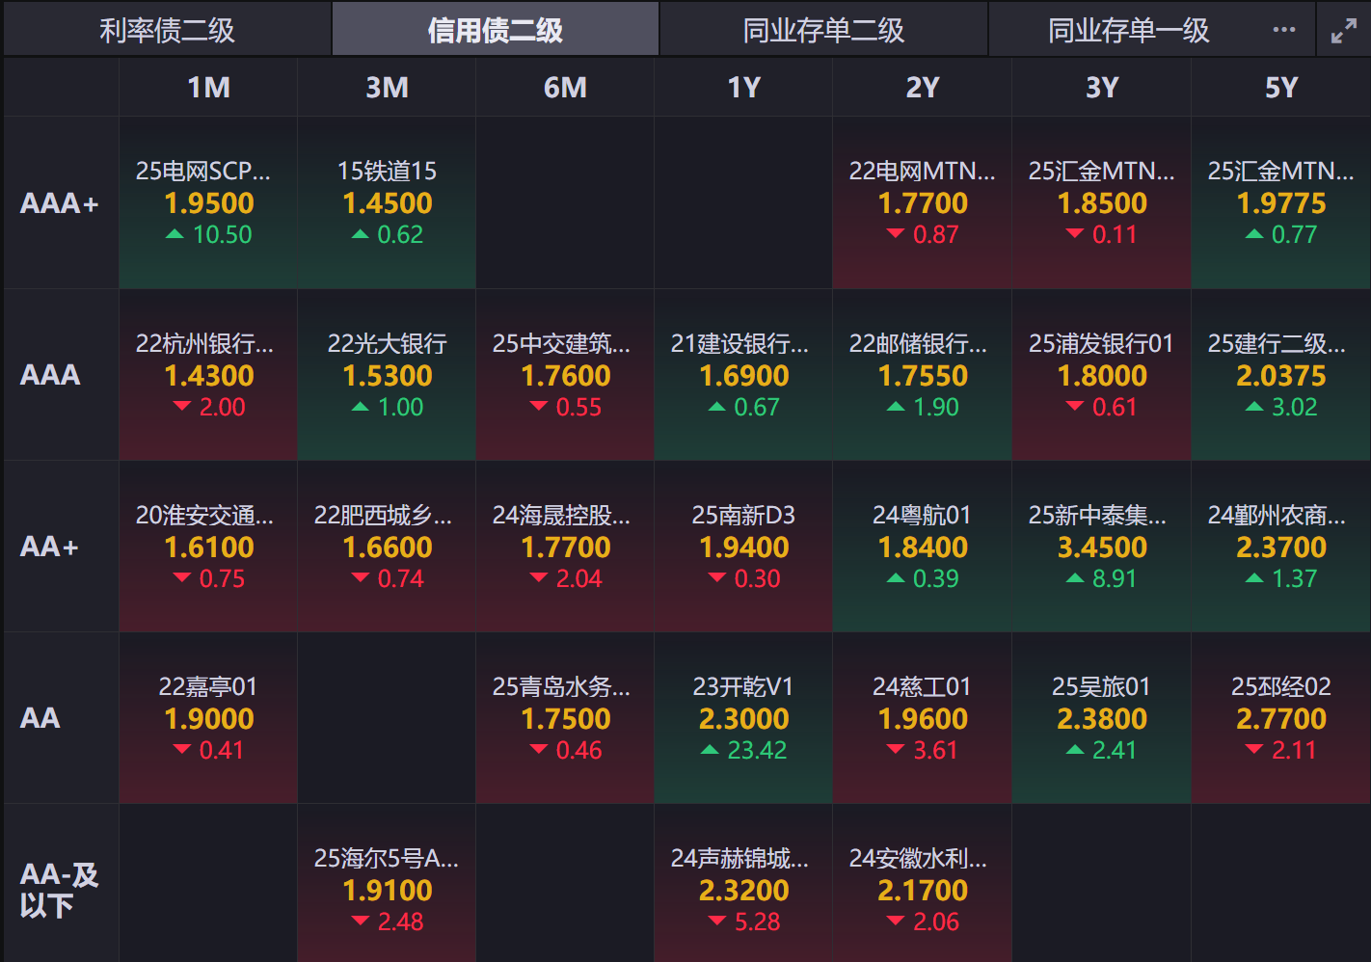
Task: Open the 同业存单二级 tab
Action: tap(823, 30)
